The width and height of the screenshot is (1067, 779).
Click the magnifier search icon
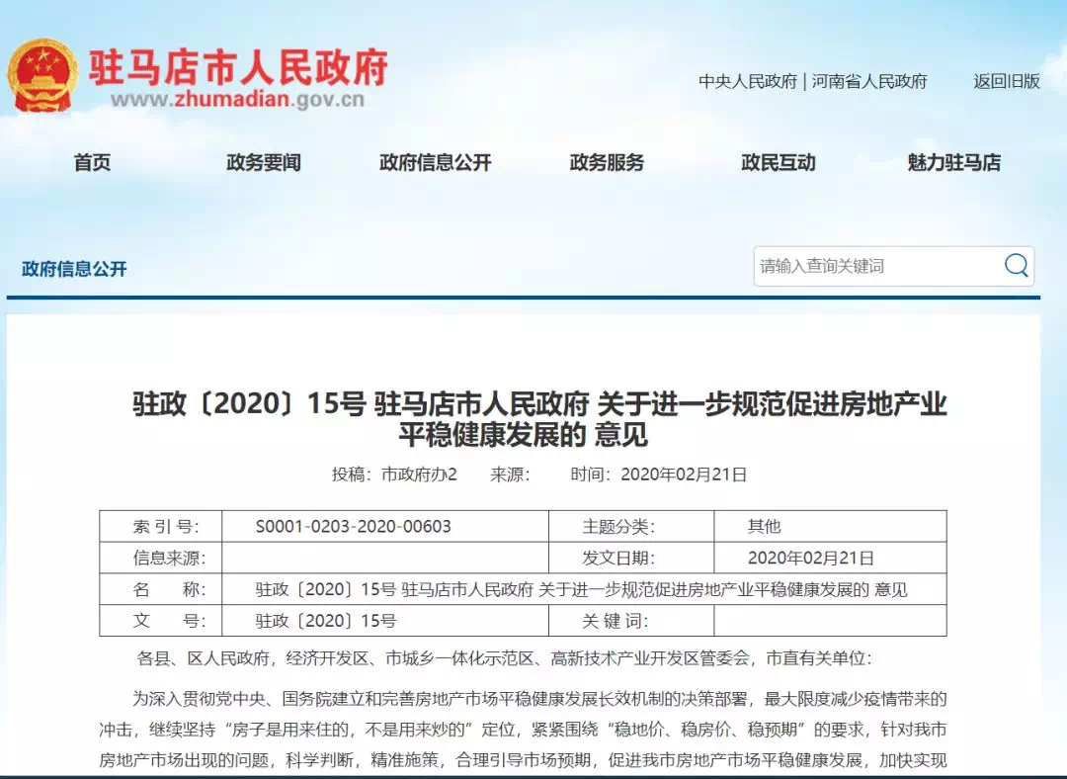click(x=1016, y=265)
